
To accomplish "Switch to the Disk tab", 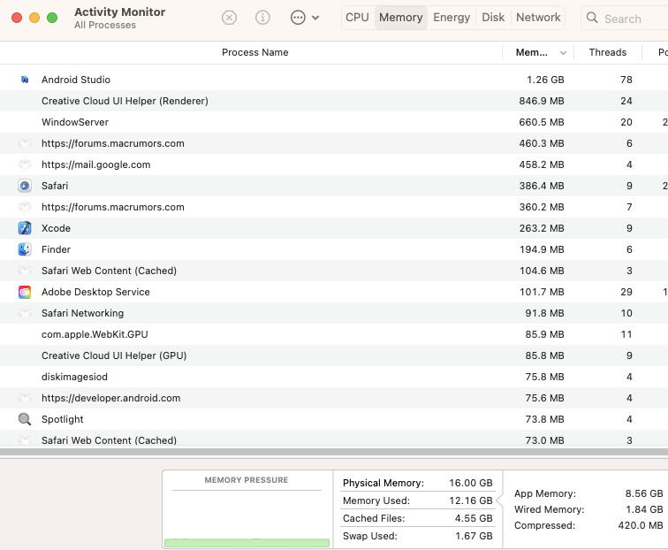I will [493, 18].
